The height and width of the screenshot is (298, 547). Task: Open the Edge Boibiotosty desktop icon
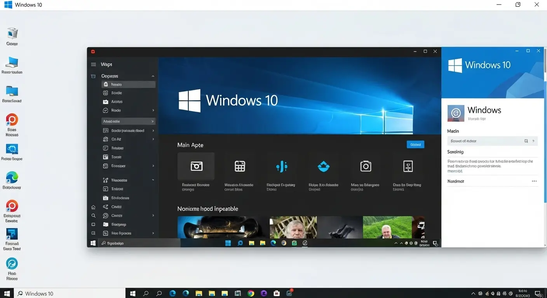[x=12, y=177]
